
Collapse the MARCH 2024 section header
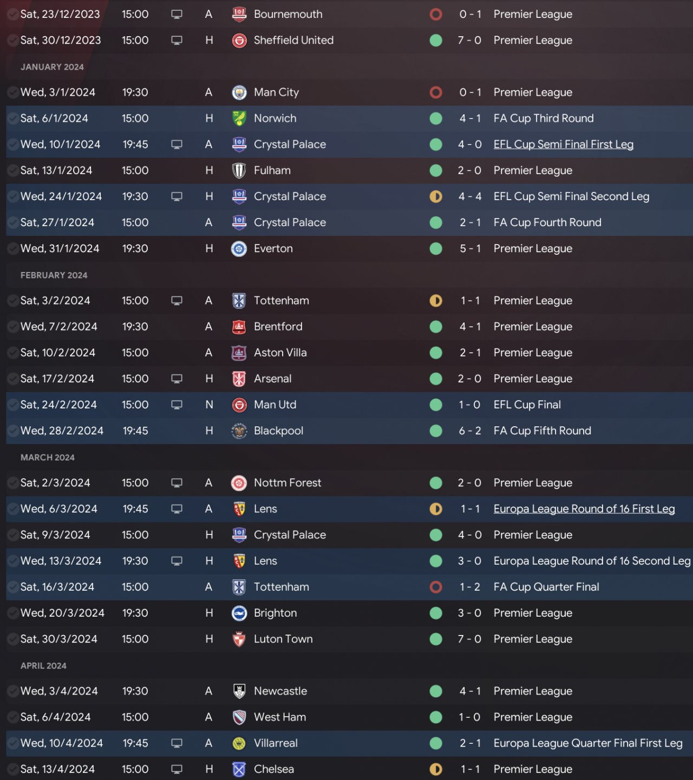(48, 458)
